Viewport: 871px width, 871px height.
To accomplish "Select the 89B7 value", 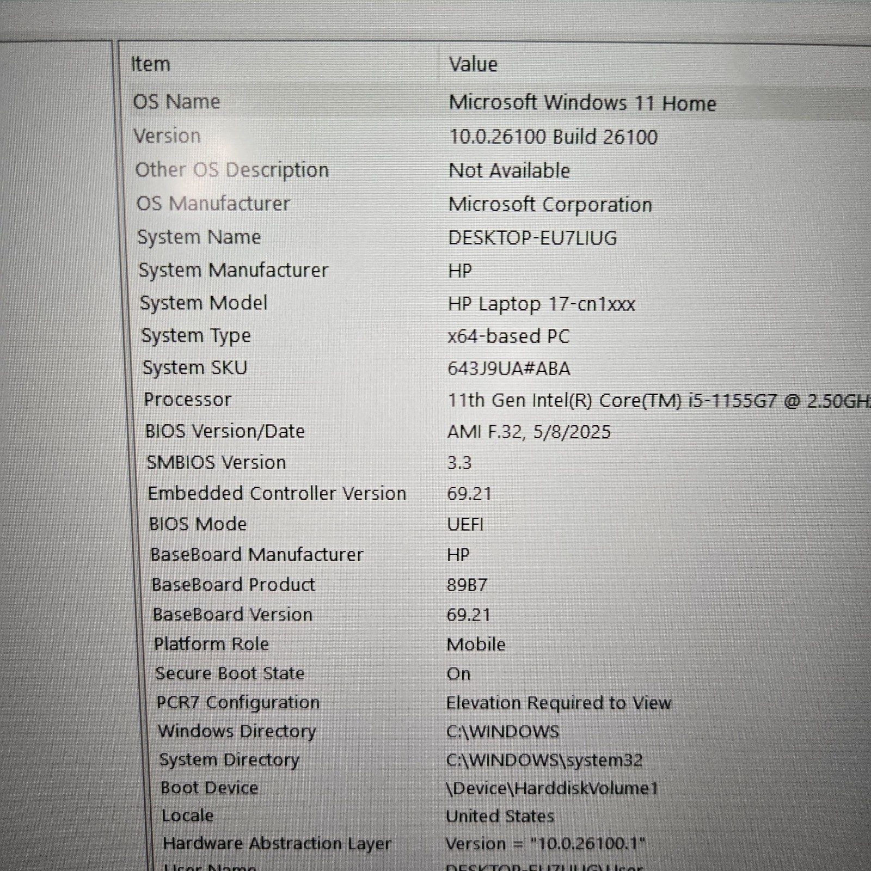I will pos(467,585).
